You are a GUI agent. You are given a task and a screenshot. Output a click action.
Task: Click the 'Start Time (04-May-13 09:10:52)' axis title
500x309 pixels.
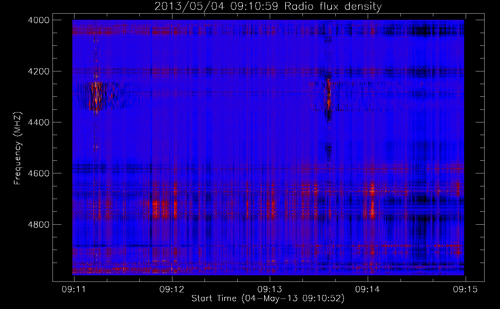[268, 298]
